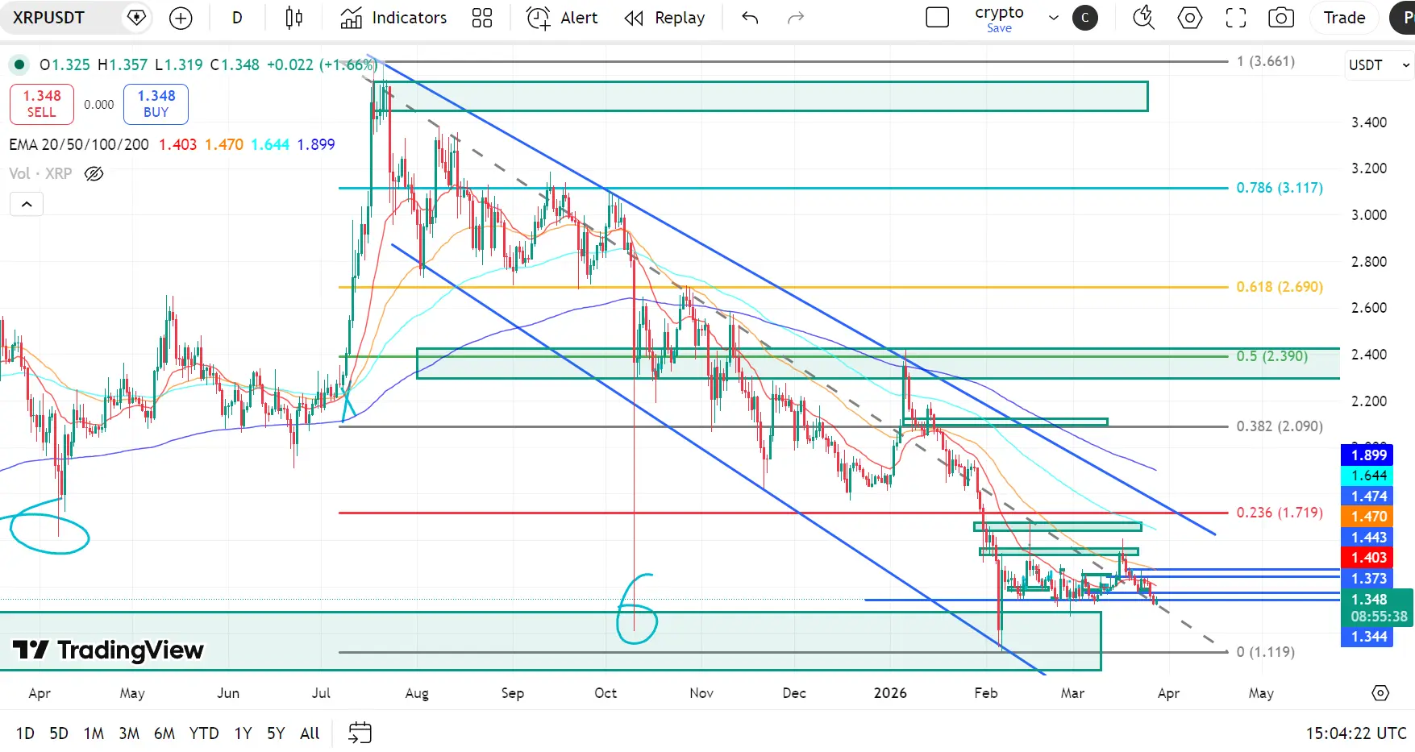Click the 0.236 (1.719) Fibonacci level label
This screenshot has height=752, width=1415.
pos(1280,513)
